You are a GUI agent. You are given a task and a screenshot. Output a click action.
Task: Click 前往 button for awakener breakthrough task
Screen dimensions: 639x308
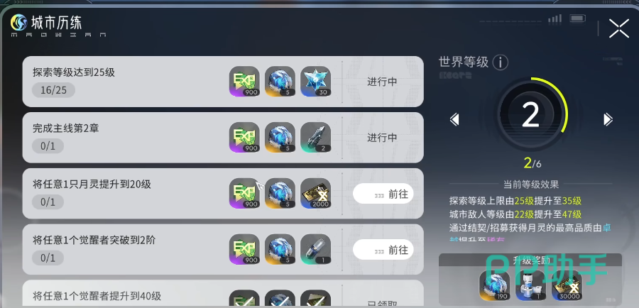[x=383, y=249]
